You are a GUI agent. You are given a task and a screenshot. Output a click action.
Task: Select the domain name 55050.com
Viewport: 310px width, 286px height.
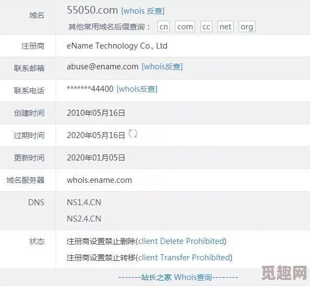click(92, 10)
